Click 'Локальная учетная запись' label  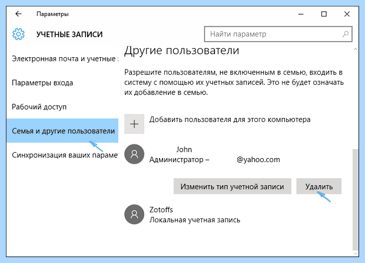[195, 220]
